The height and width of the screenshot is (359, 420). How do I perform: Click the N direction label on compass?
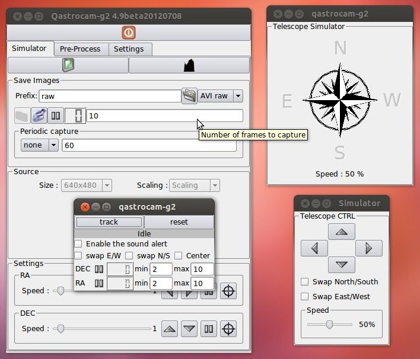[x=340, y=48]
